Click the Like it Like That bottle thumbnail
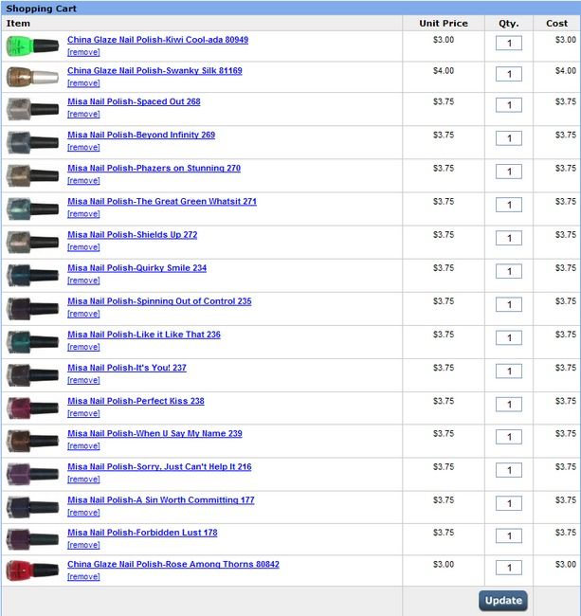Image resolution: width=581 pixels, height=616 pixels. pos(32,342)
